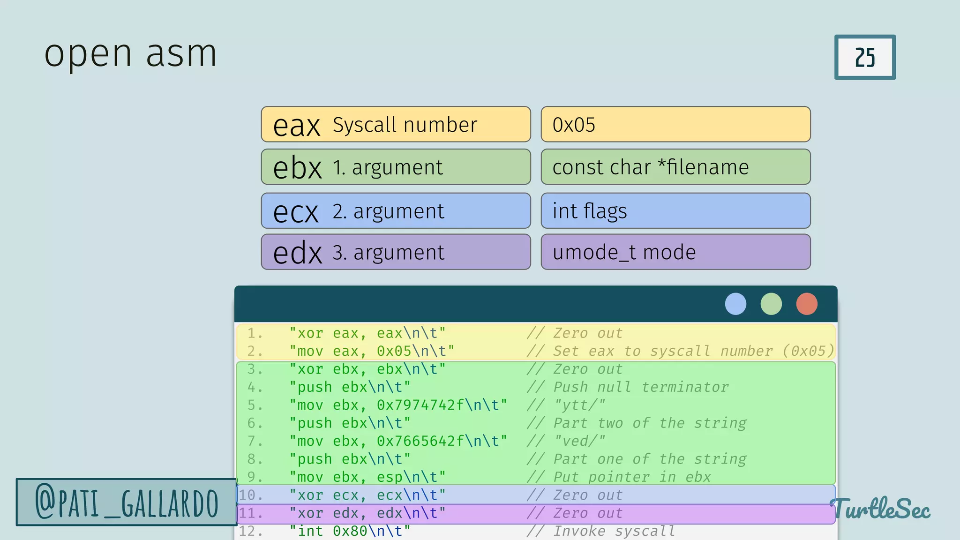Select the edx 3. argument box
The image size is (960, 540).
click(396, 252)
